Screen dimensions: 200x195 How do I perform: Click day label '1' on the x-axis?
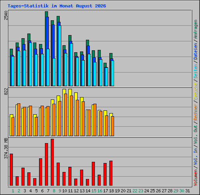click(13, 191)
